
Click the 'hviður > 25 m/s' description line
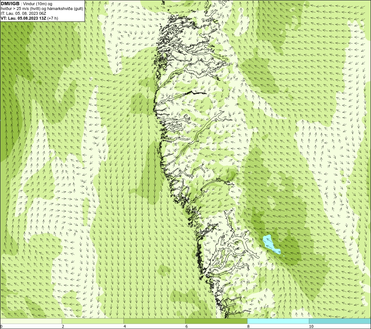pyautogui.click(x=42, y=9)
